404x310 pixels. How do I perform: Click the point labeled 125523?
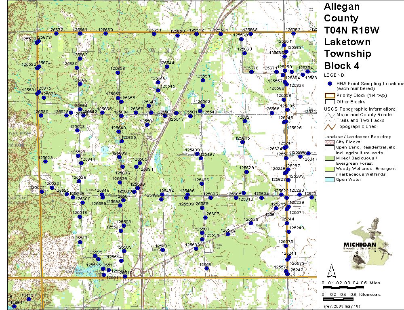pos(45,161)
